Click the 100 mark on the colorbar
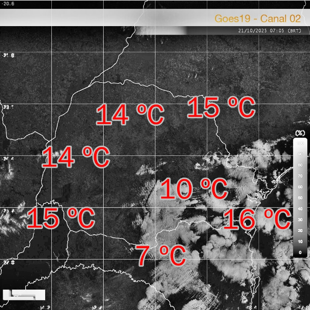The width and height of the screenshot is (310, 310). (x=301, y=143)
